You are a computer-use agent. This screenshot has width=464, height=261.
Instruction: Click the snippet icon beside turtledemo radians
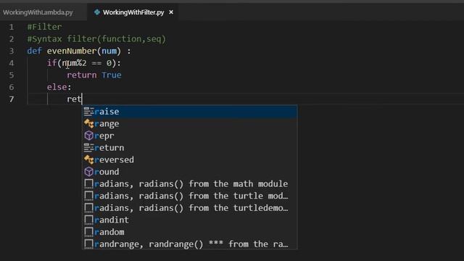[x=88, y=208]
